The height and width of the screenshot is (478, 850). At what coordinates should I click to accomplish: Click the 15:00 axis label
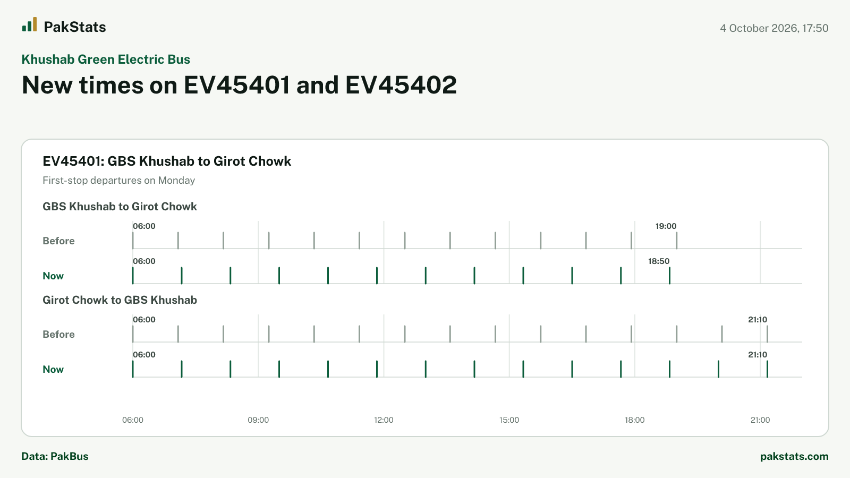coord(509,420)
